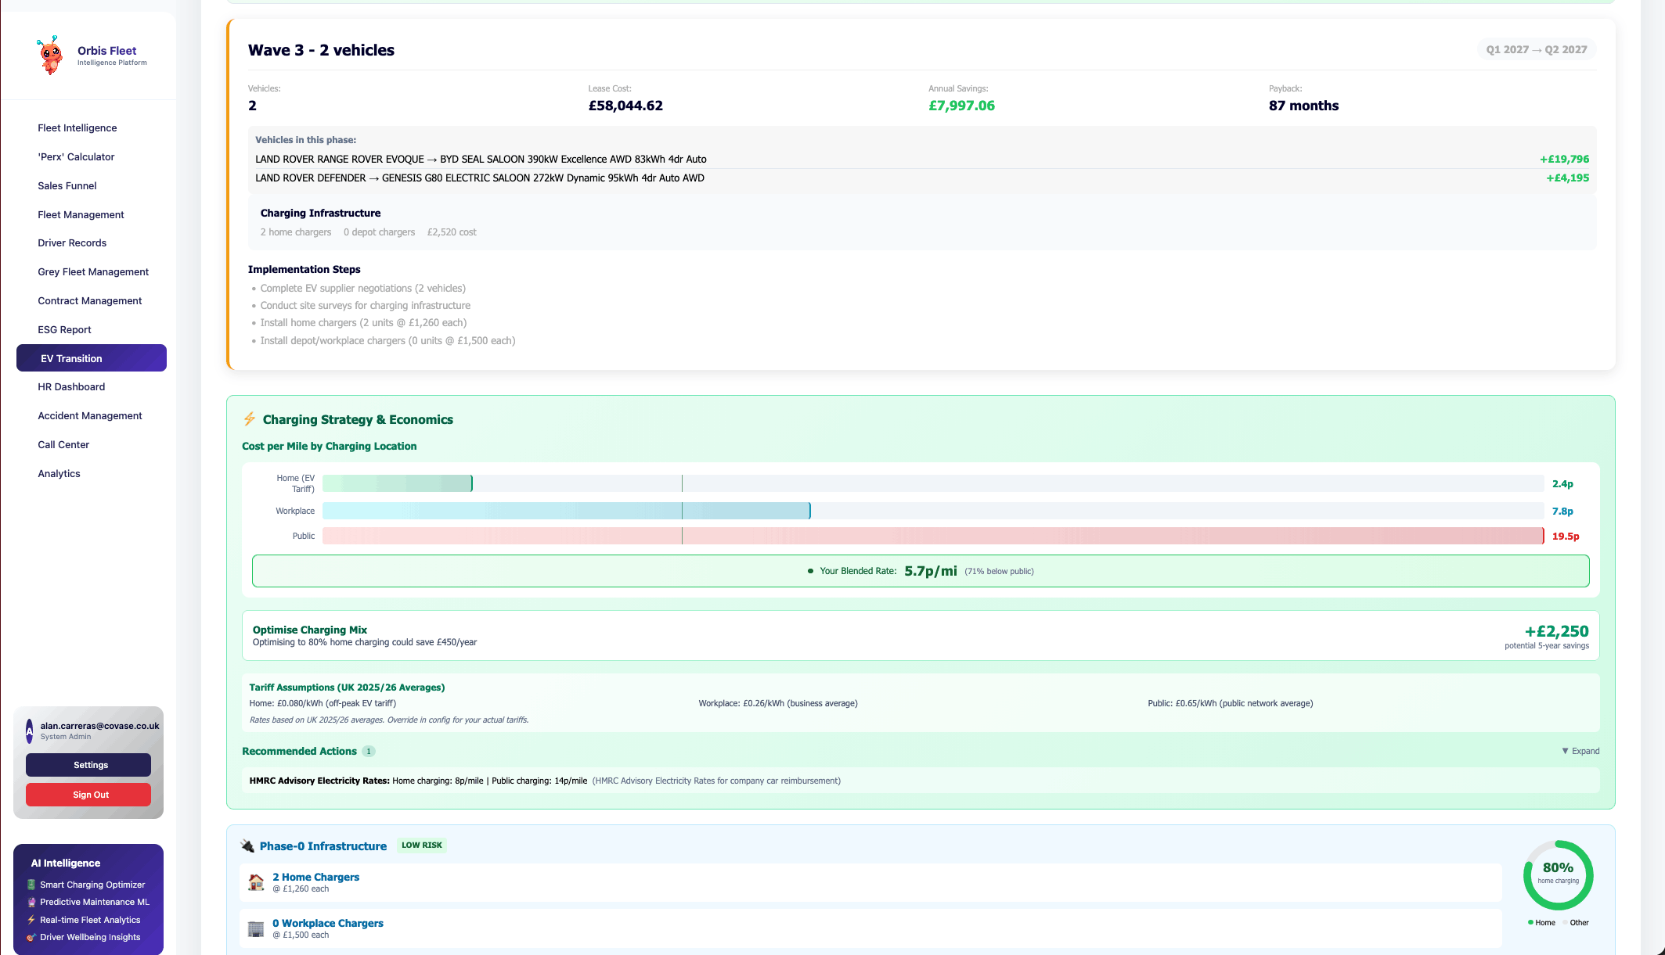1665x955 pixels.
Task: Open the 2 Home Chargers link
Action: [315, 877]
